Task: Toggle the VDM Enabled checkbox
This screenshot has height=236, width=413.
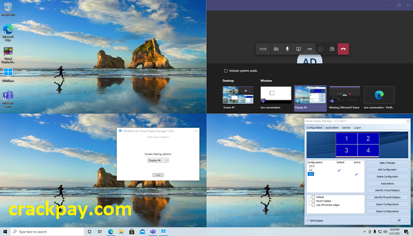Action: tap(307, 221)
